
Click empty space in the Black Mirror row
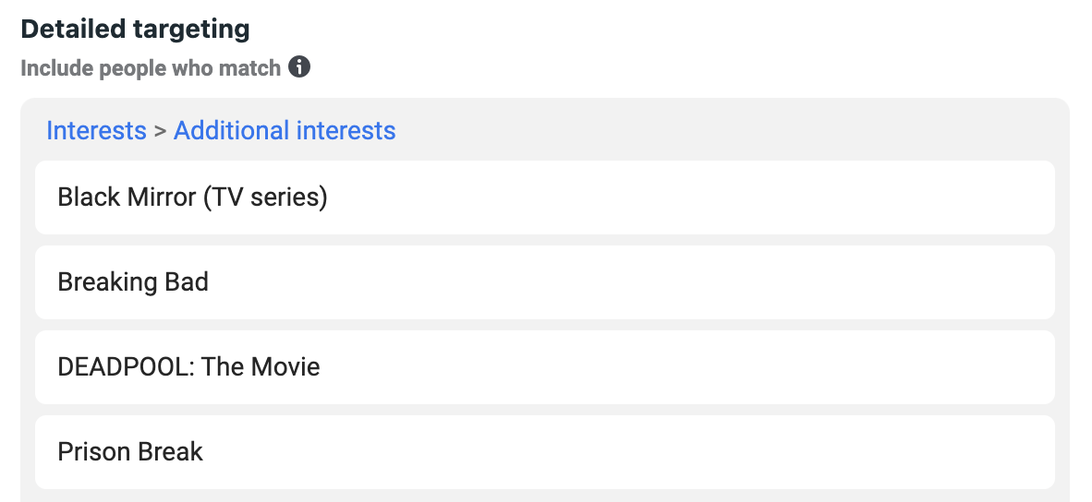(693, 197)
